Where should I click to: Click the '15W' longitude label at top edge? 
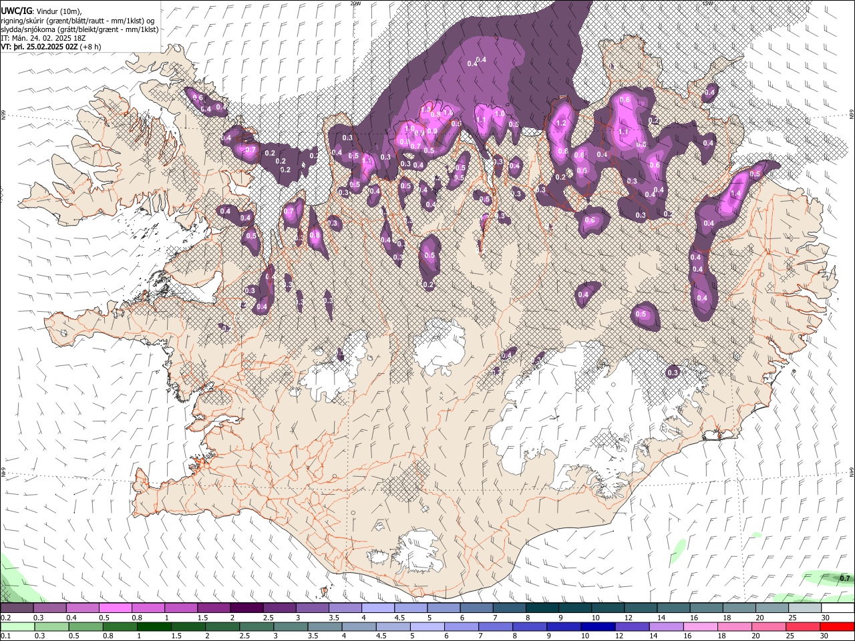(707, 3)
